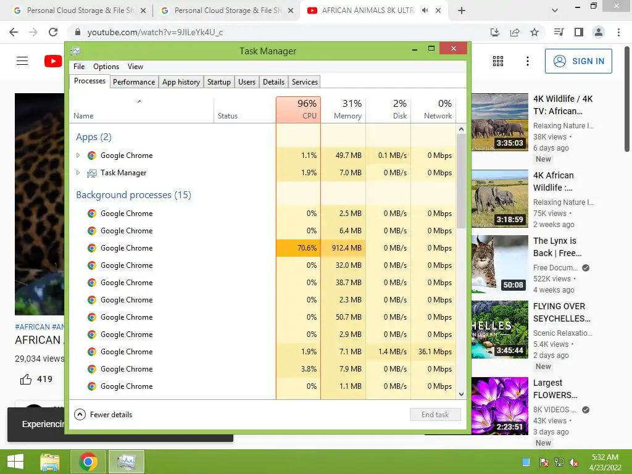Open The Lynx is Back video thumbnail
Image resolution: width=632 pixels, height=474 pixels.
(x=500, y=264)
